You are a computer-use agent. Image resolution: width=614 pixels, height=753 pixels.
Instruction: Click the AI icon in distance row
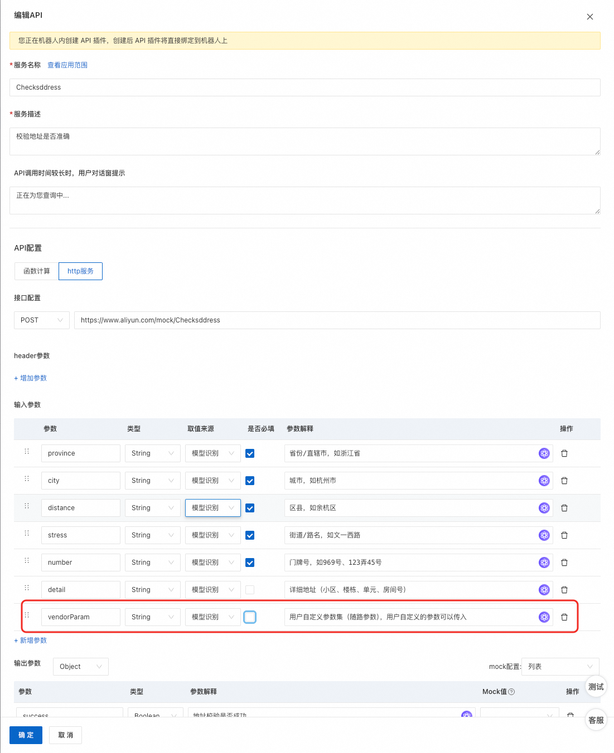tap(544, 508)
